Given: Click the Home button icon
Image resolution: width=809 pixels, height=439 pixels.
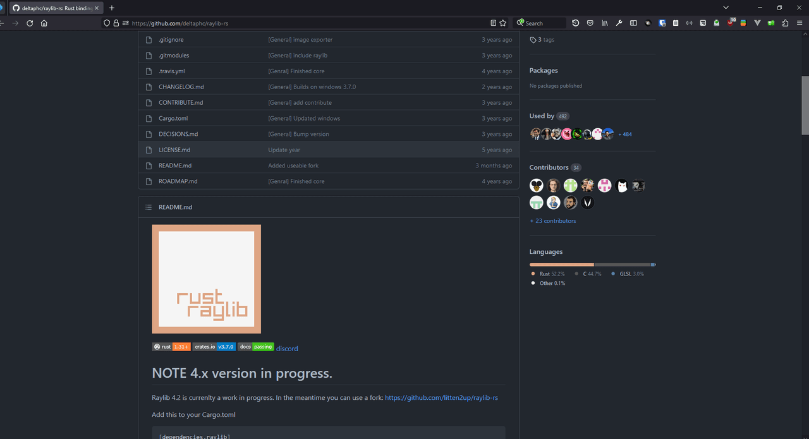Looking at the screenshot, I should (44, 23).
